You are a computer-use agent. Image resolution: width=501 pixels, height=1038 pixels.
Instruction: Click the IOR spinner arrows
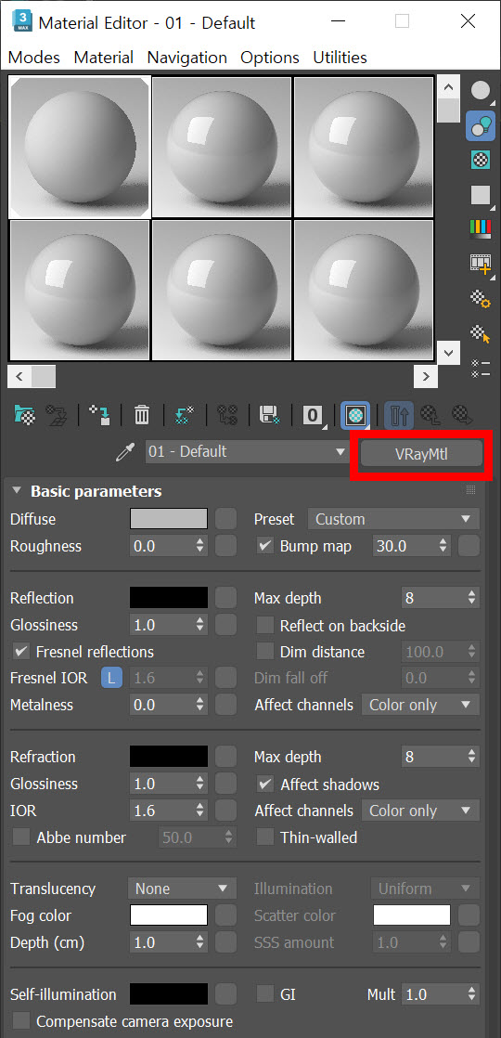point(199,811)
